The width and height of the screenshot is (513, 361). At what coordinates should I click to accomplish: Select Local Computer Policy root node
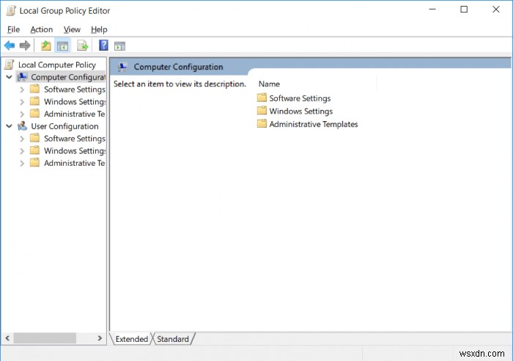coord(57,65)
